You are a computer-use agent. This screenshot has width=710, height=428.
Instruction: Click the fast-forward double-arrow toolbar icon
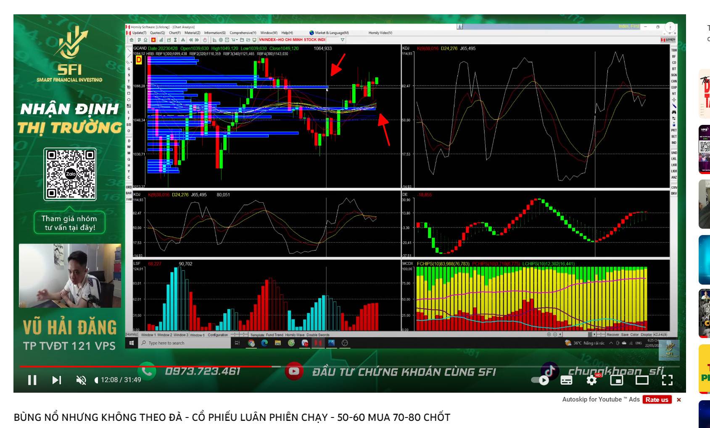pyautogui.click(x=197, y=40)
